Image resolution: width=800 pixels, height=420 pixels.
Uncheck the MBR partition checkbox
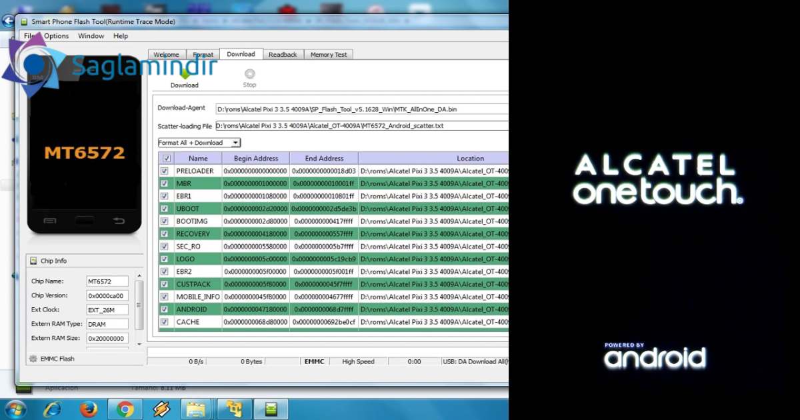(x=164, y=183)
